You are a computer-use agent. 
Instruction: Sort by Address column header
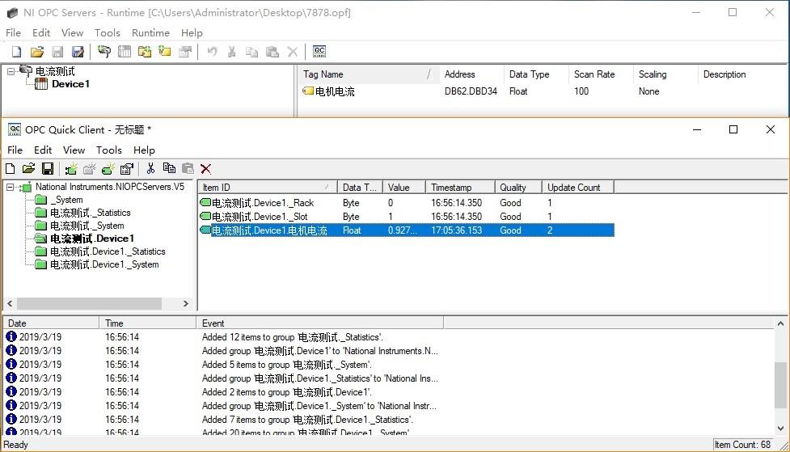pyautogui.click(x=471, y=74)
